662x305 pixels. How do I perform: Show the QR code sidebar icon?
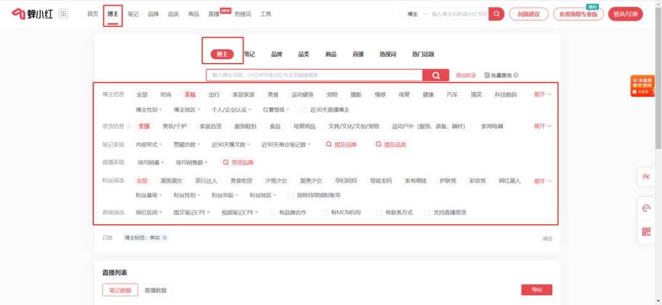(x=646, y=231)
